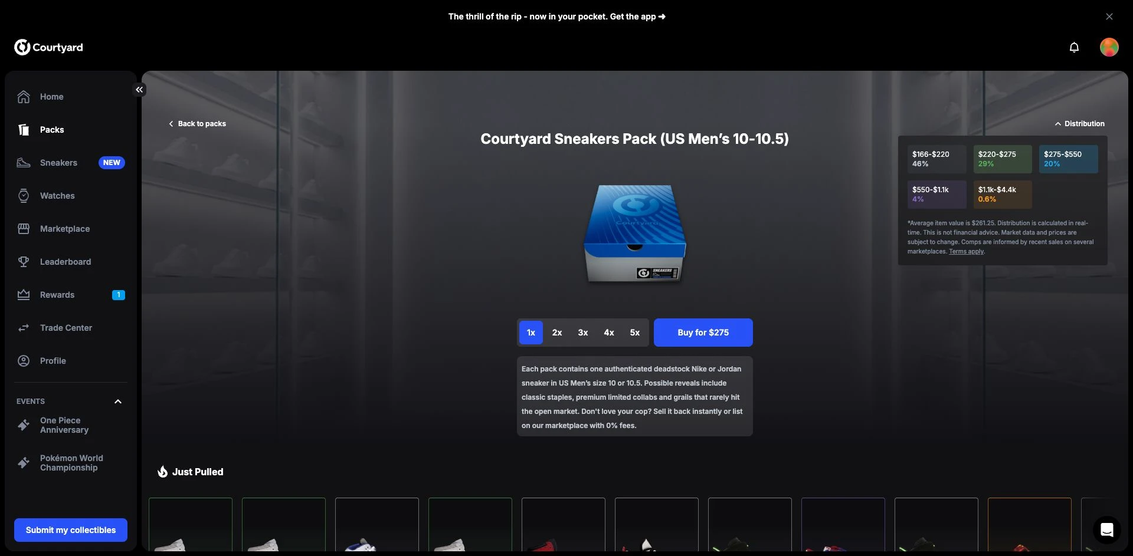This screenshot has height=556, width=1133.
Task: Click the Trade Center arrows icon
Action: coord(24,328)
